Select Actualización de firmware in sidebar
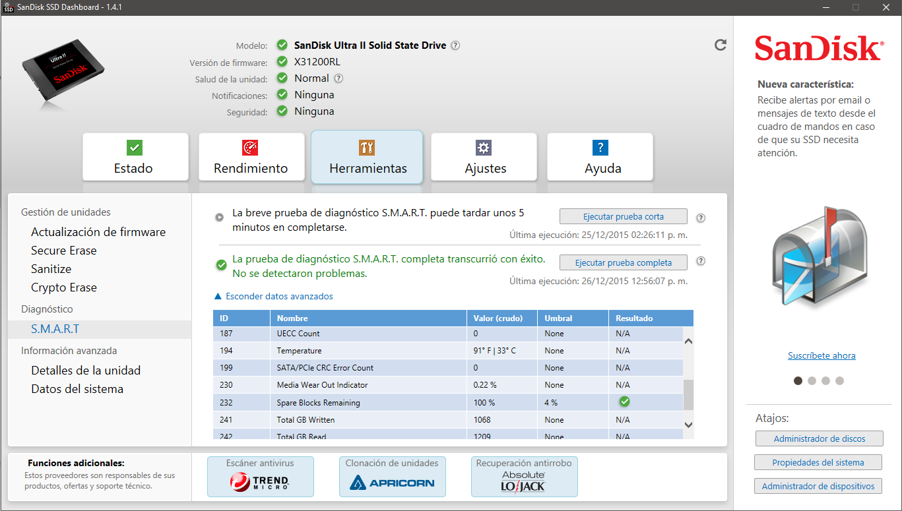 click(98, 232)
